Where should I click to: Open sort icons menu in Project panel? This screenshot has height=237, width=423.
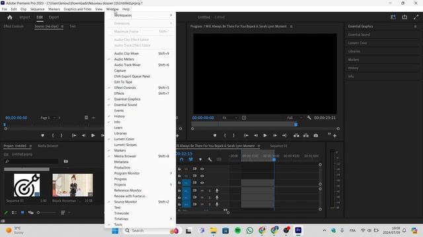pyautogui.click(x=63, y=213)
